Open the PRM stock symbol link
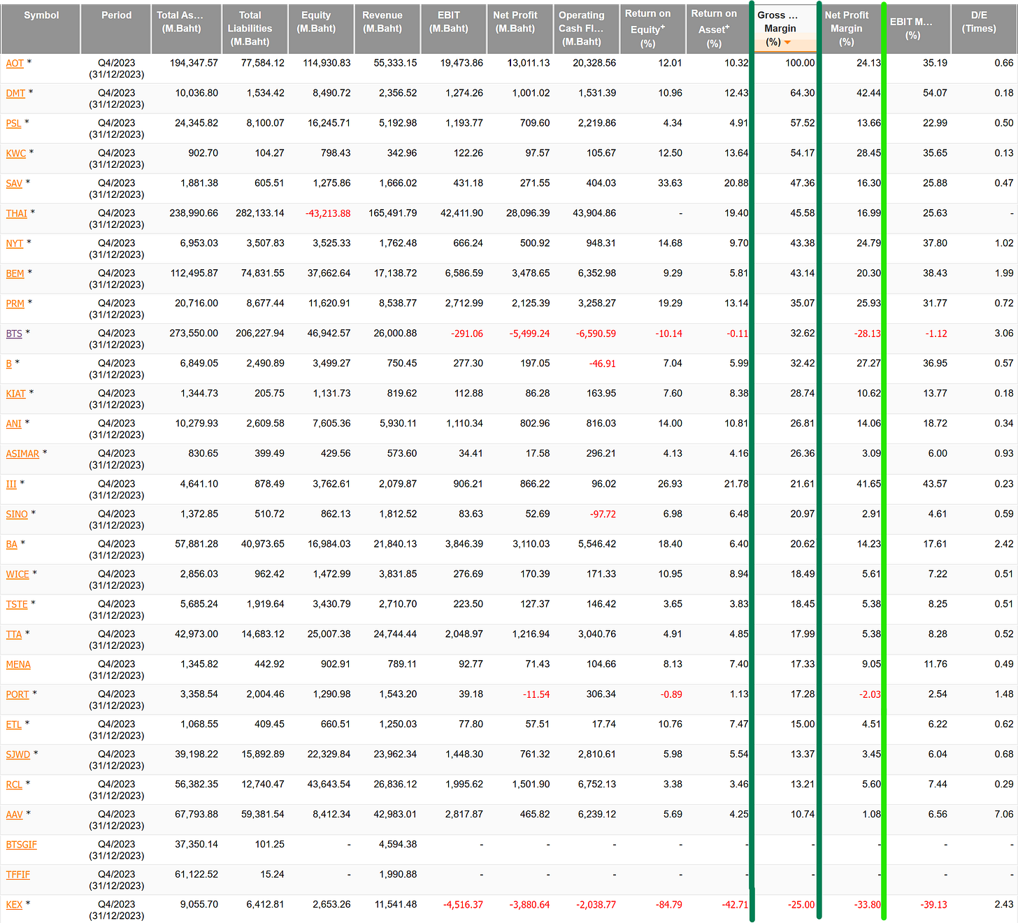This screenshot has width=1018, height=923. point(15,304)
